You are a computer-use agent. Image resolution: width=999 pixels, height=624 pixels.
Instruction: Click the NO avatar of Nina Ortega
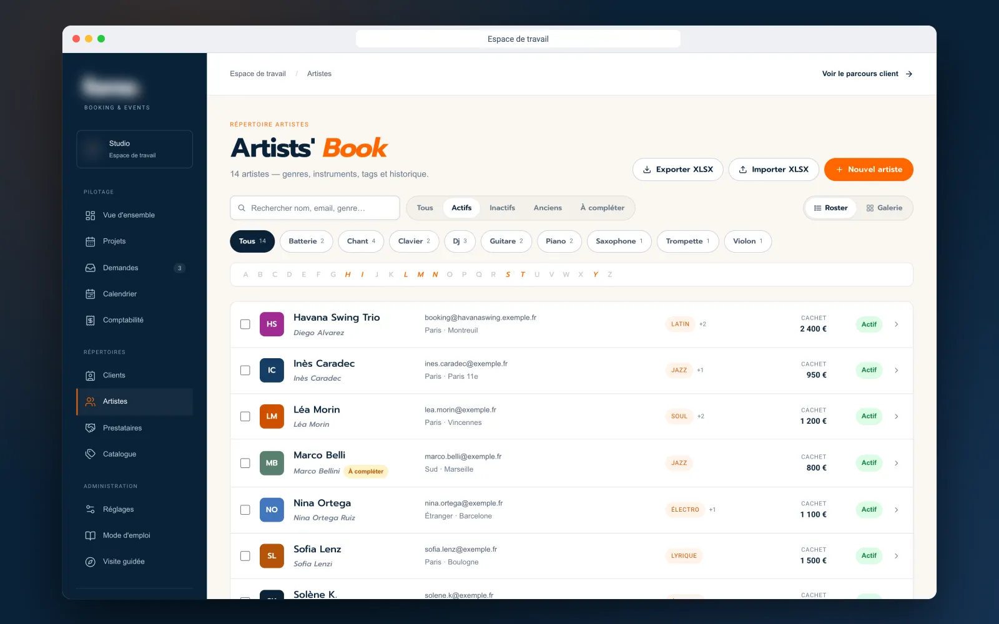pyautogui.click(x=272, y=510)
